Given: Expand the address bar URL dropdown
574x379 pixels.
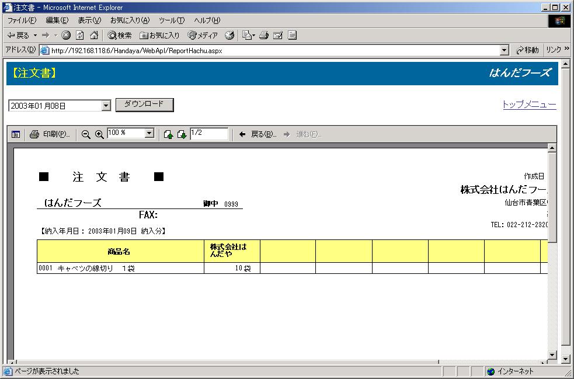Looking at the screenshot, I should coord(505,50).
